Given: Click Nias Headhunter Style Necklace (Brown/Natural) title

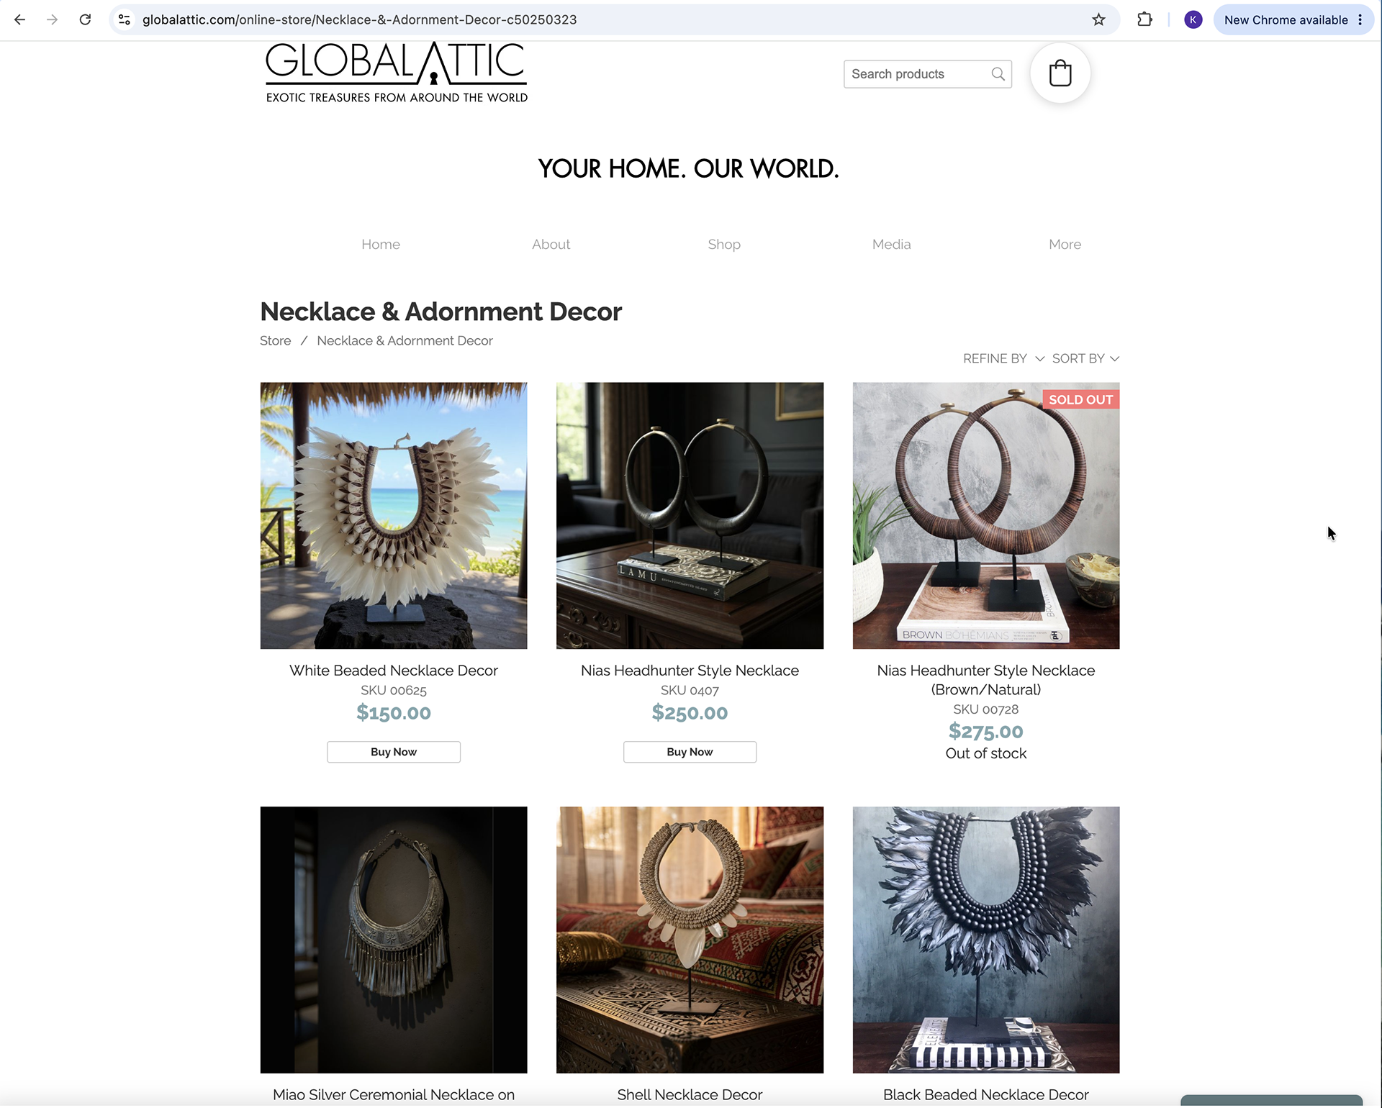Looking at the screenshot, I should click(986, 680).
